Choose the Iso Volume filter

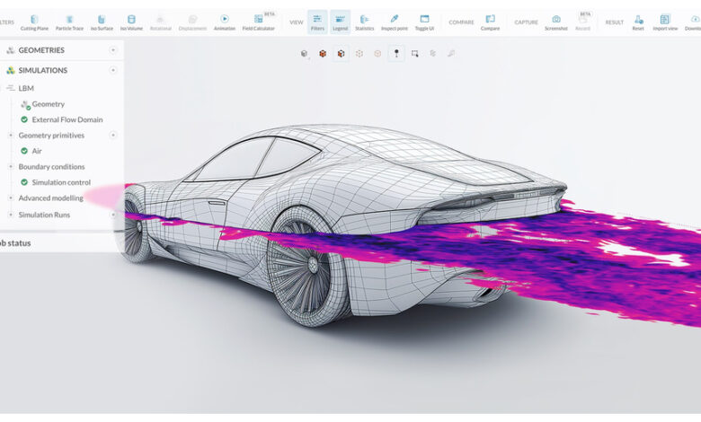pyautogui.click(x=131, y=22)
